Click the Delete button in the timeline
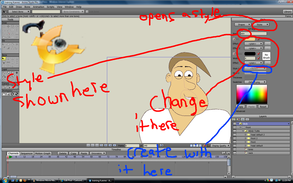The height and width of the screenshot is (183, 293). tap(63, 153)
